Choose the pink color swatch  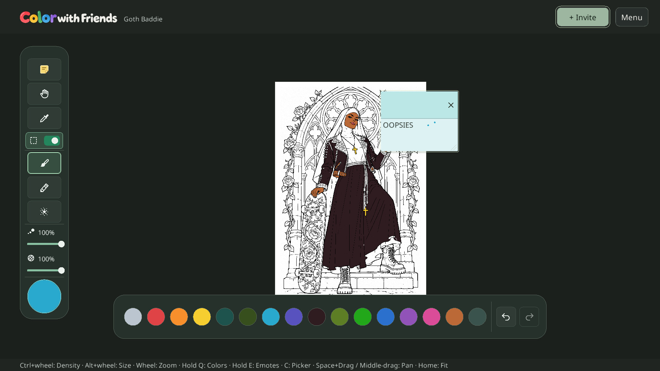431,317
